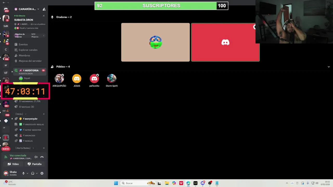333x187 pixels.
Task: Disconnect from voice with the hang-up icon
Action: point(42,157)
